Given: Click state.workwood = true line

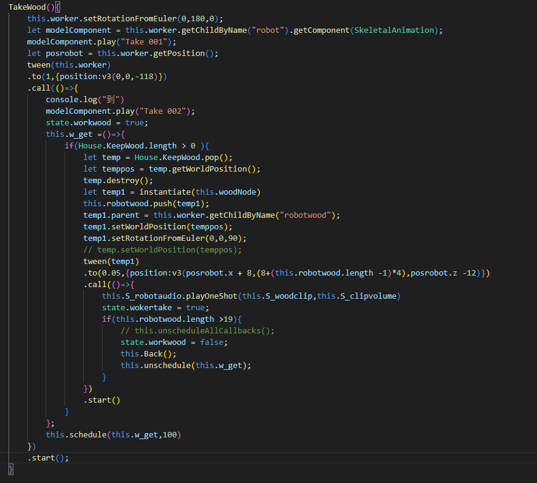Looking at the screenshot, I should [x=97, y=123].
